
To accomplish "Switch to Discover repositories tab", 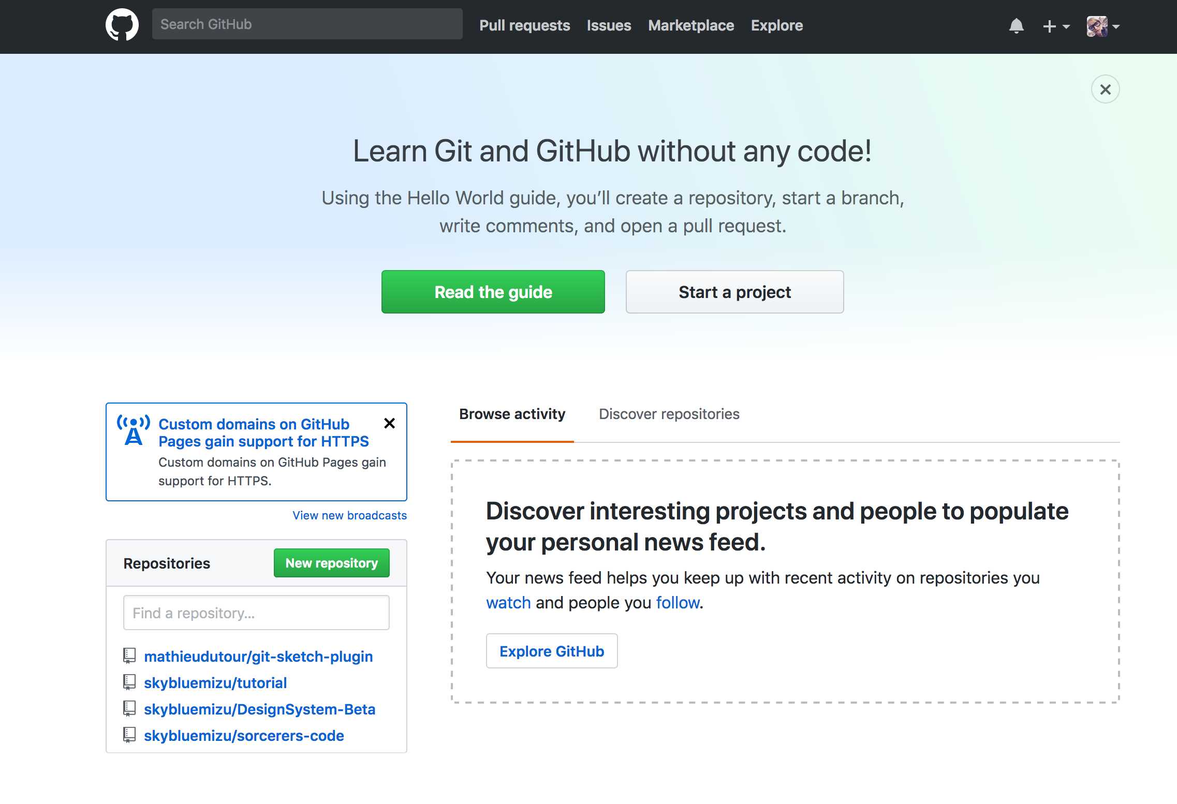I will [669, 414].
